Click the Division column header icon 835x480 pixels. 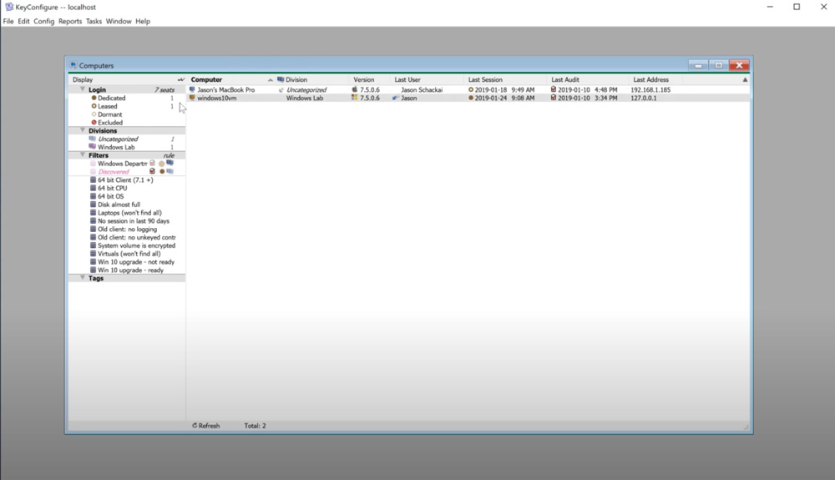coord(281,79)
